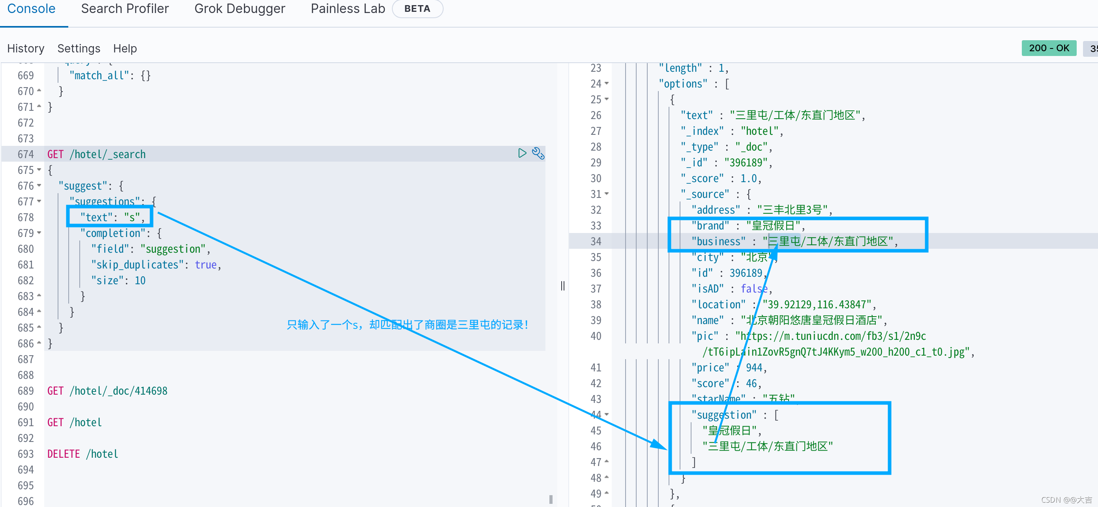Click the "name" hotel response line
The image size is (1098, 507).
(x=789, y=320)
